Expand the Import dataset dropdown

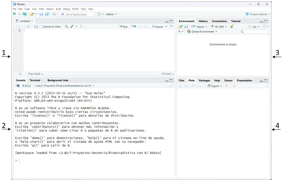pos(200,26)
